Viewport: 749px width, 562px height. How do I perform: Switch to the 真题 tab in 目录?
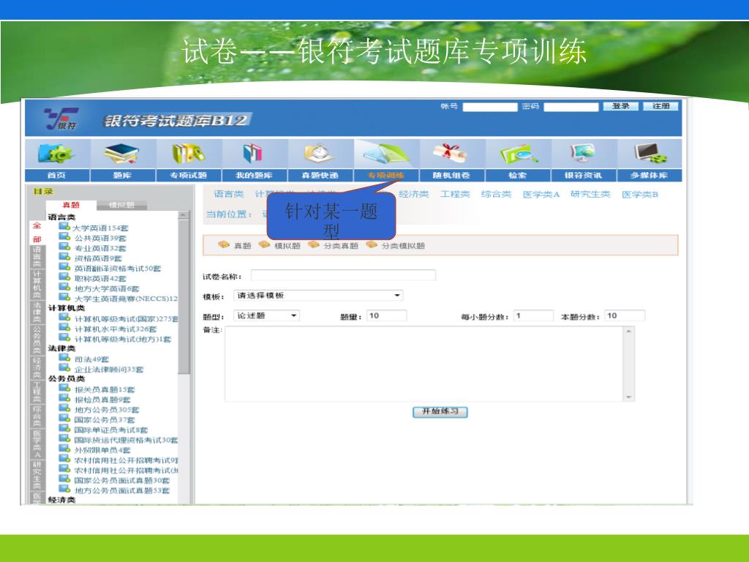click(71, 205)
